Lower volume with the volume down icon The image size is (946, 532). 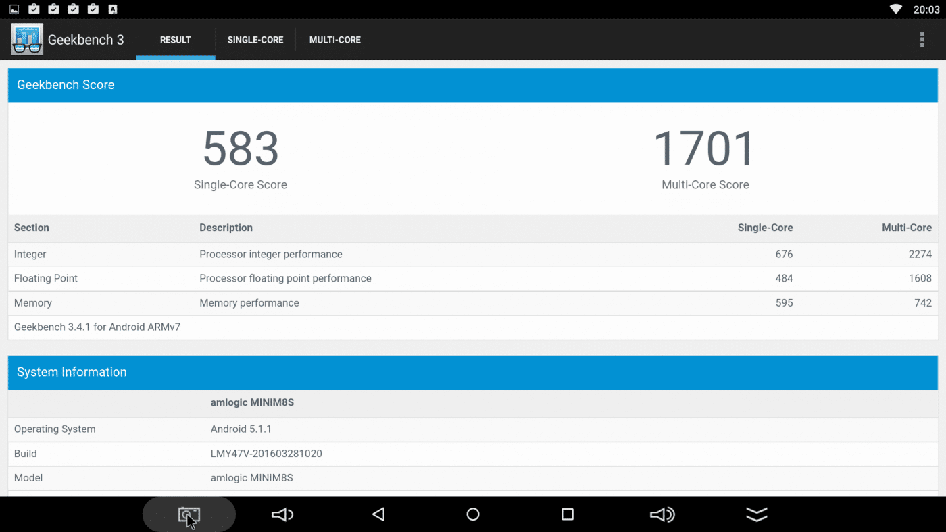coord(282,515)
